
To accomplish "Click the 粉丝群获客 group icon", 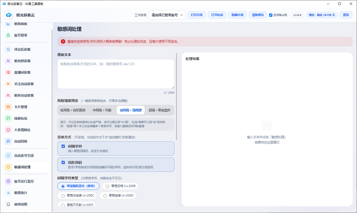I will click(8, 61).
